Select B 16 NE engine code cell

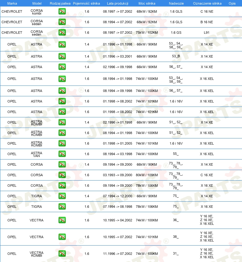coord(207,22)
